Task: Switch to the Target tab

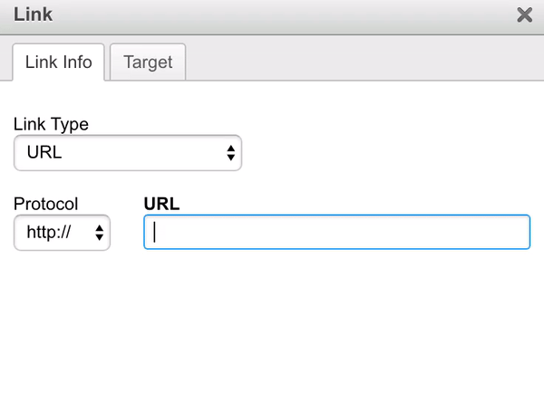Action: click(148, 62)
